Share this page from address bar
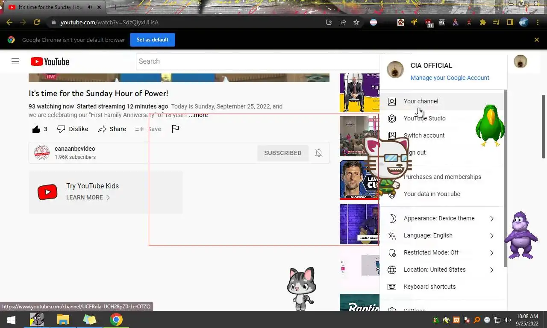The image size is (547, 328). [x=343, y=22]
